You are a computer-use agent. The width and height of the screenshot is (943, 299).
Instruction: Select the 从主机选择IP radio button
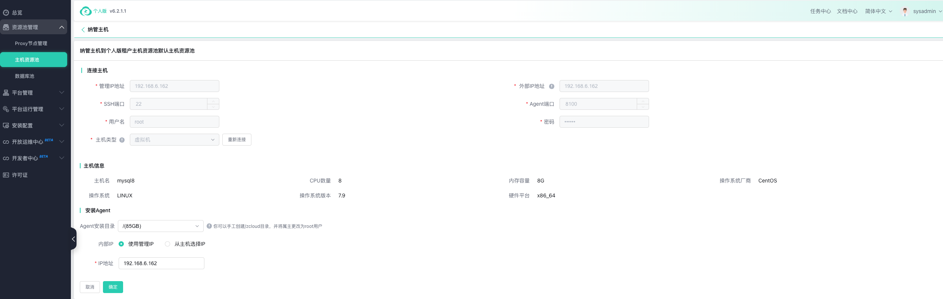pyautogui.click(x=167, y=244)
